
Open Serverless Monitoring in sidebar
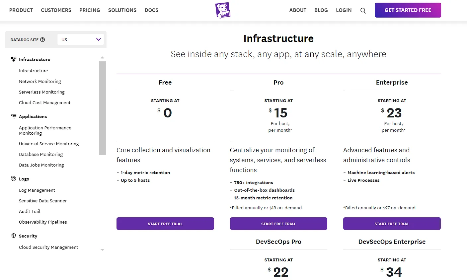coord(42,92)
